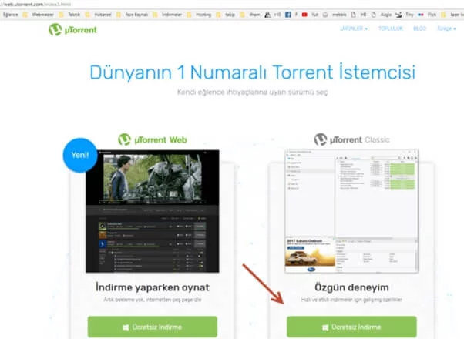Open the Hosting bookmark folder
This screenshot has width=464, height=339.
point(199,15)
